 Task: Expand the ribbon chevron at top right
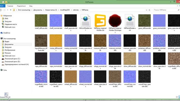tap(177, 6)
